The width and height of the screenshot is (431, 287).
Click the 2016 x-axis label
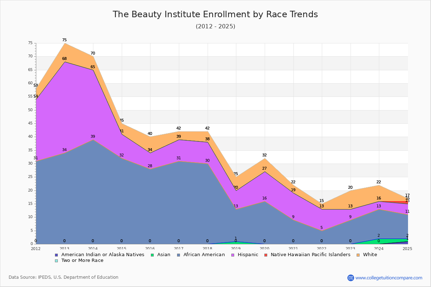tap(150, 248)
